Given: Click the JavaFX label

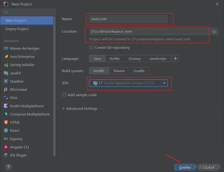Looking at the screenshot, I should click(x=15, y=73).
